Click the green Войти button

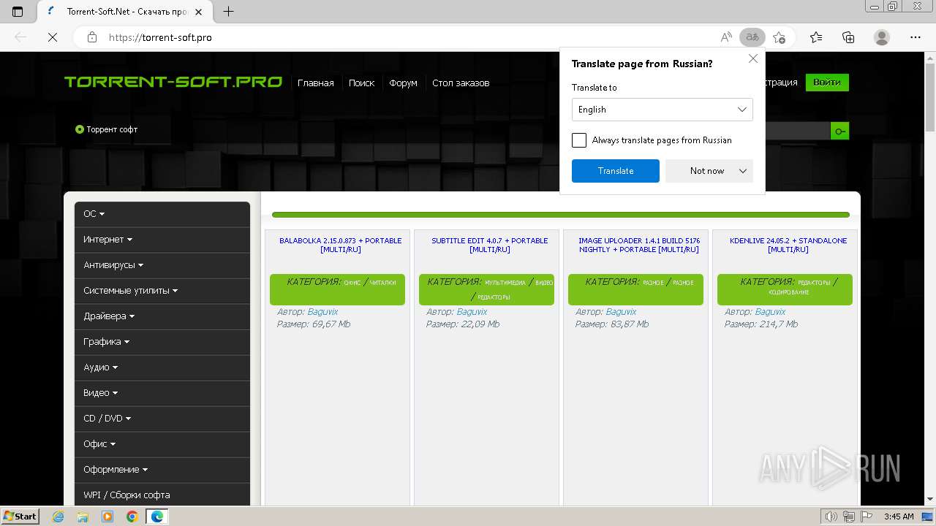click(x=827, y=83)
